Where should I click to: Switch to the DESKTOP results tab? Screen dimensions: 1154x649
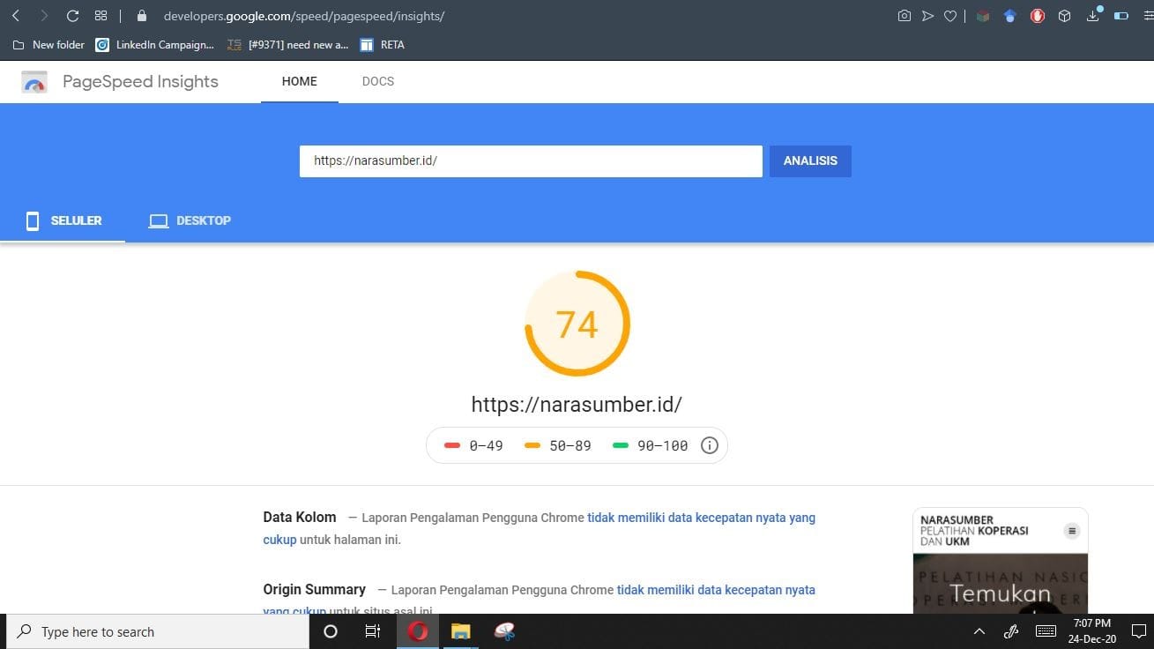tap(190, 220)
